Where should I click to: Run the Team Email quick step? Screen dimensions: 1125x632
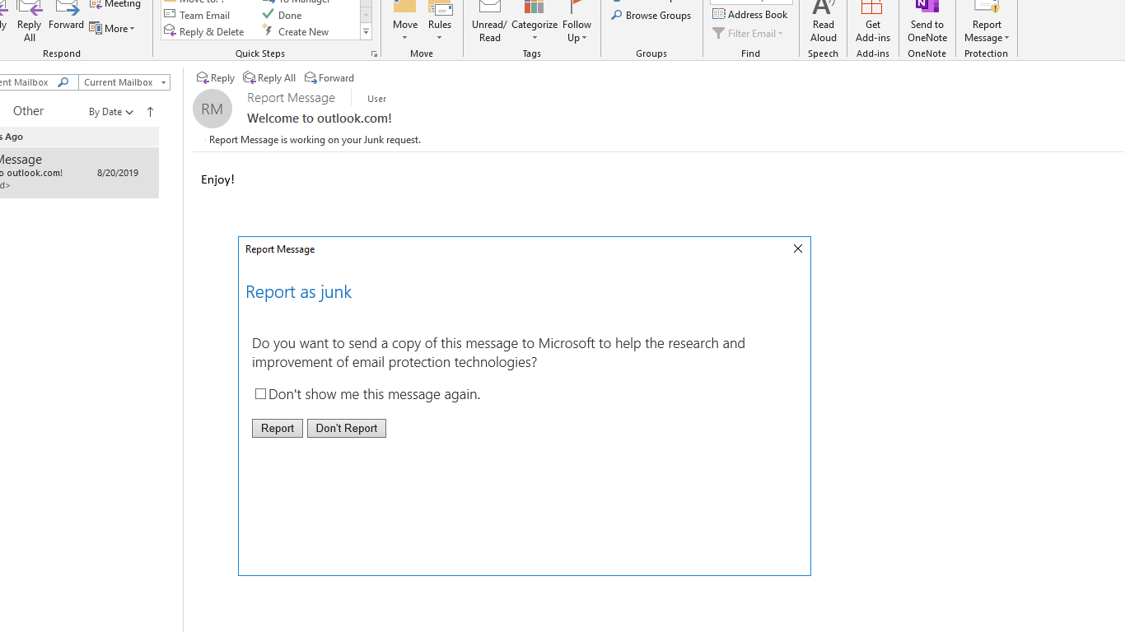(x=198, y=16)
